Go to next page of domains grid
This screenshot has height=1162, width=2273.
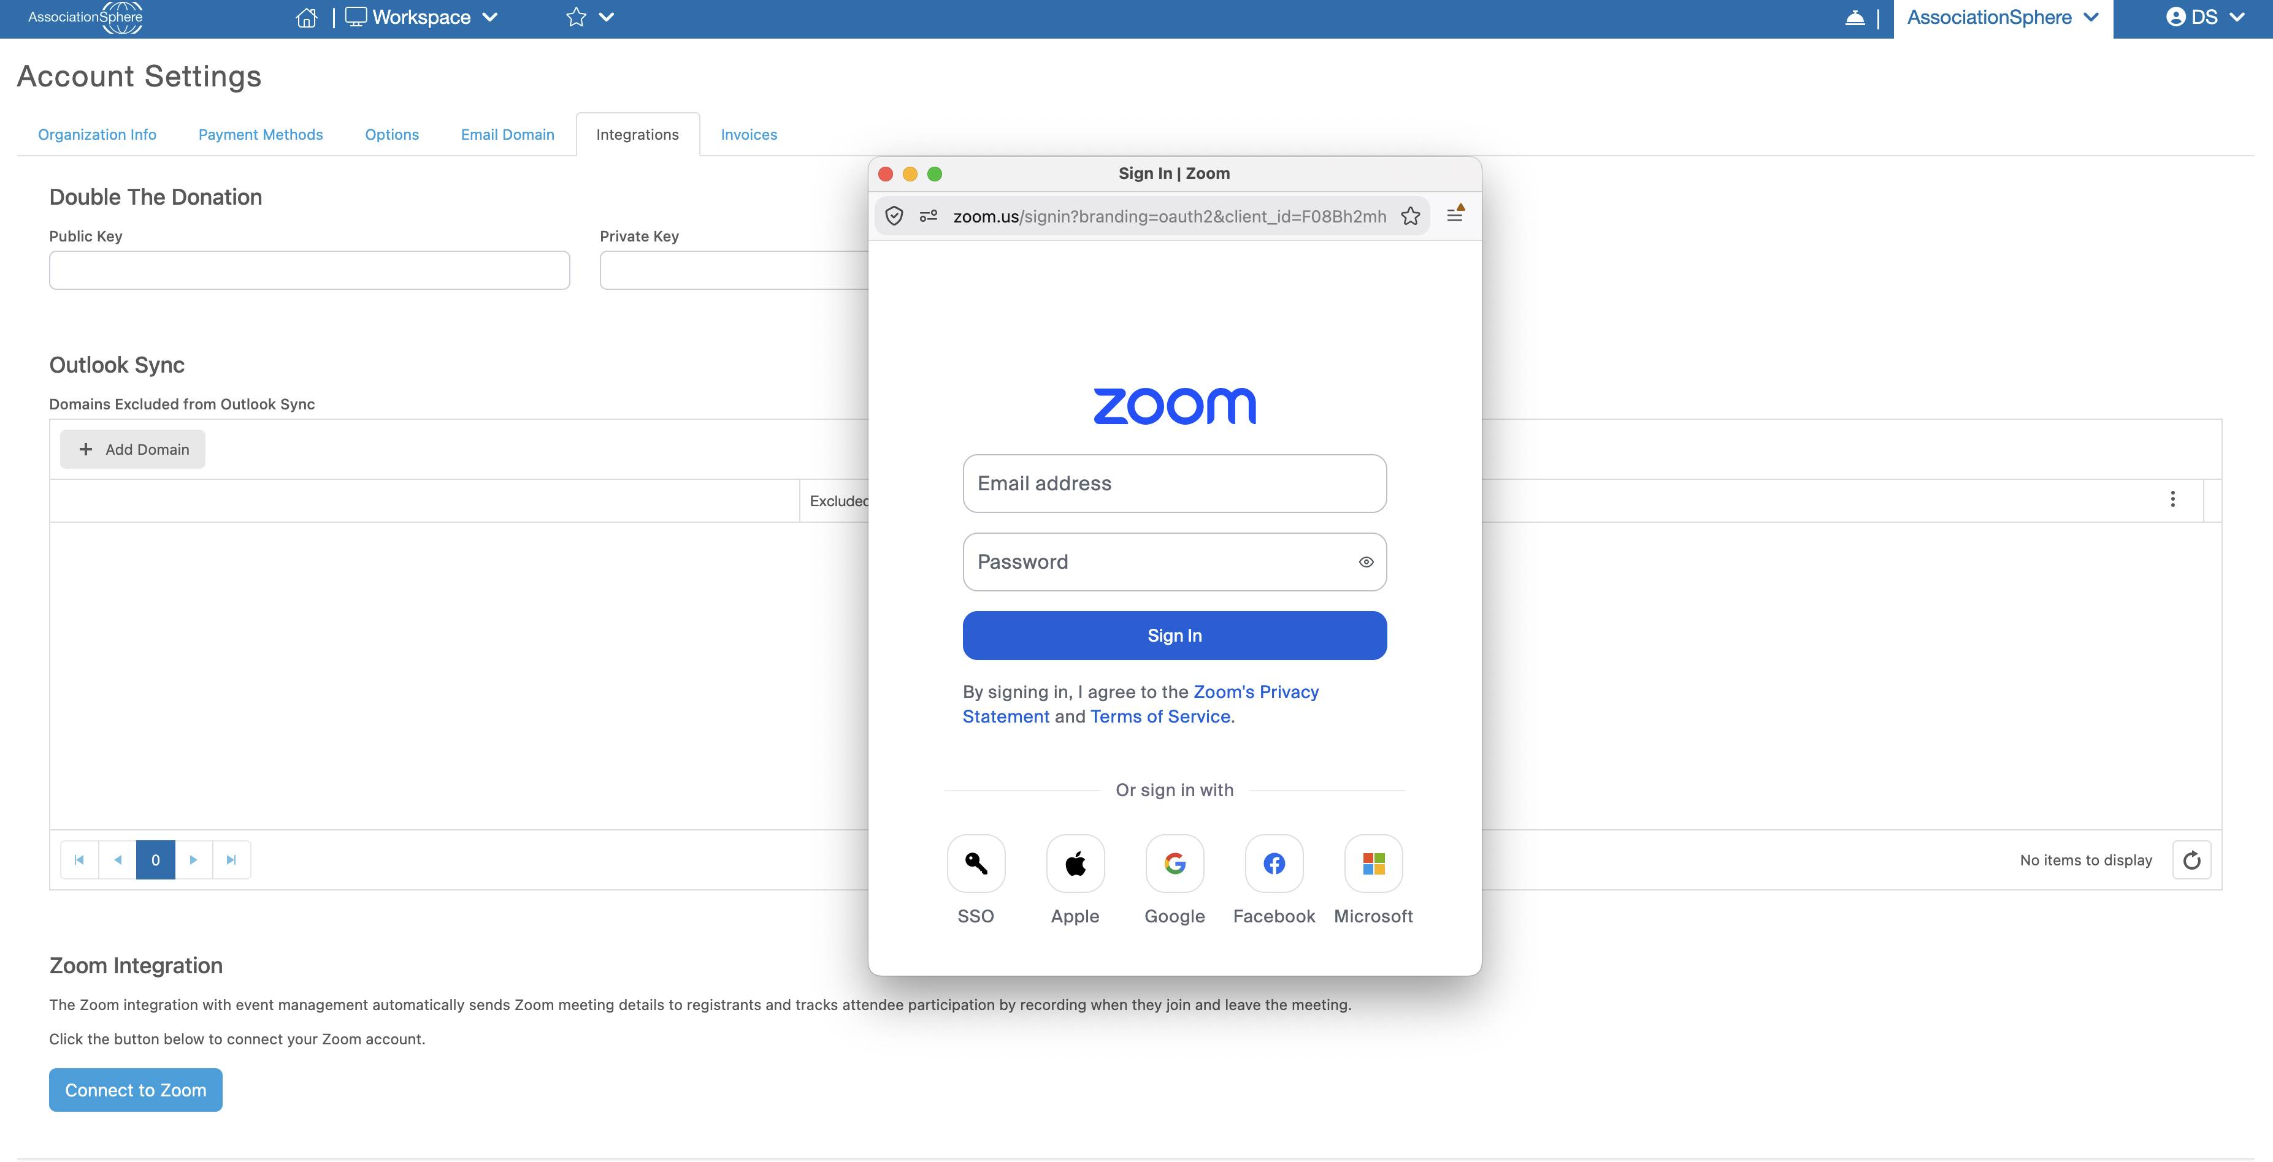click(x=193, y=860)
